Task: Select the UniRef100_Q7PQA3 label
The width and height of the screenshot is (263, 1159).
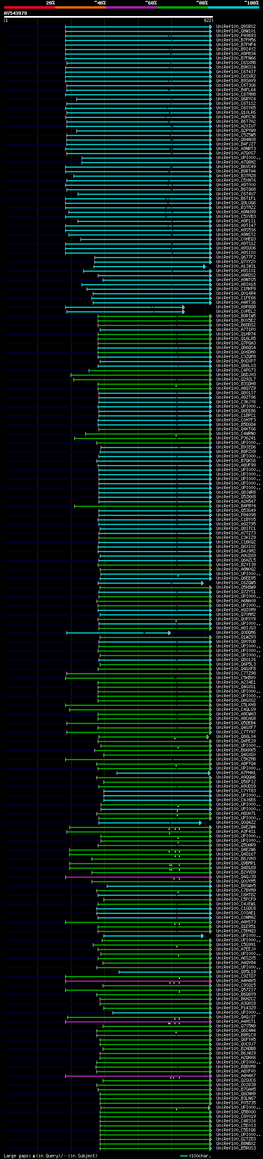Action: click(x=236, y=343)
